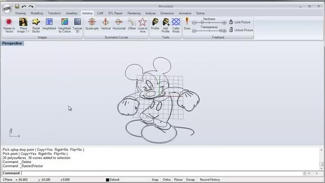Click into the Command input field
The width and height of the screenshot is (325, 183).
pyautogui.click(x=161, y=173)
